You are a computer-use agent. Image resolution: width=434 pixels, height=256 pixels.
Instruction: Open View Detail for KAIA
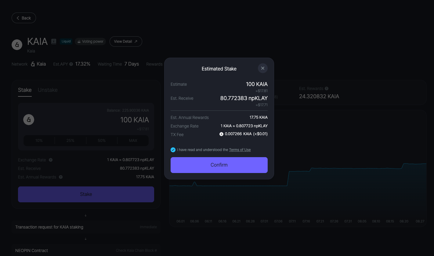[125, 41]
